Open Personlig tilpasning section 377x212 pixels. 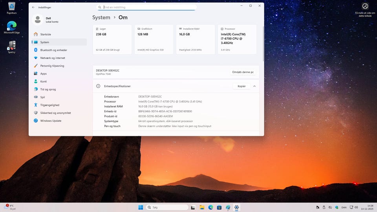tap(52, 66)
